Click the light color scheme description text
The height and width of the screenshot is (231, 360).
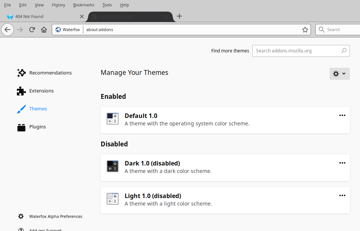(168, 204)
